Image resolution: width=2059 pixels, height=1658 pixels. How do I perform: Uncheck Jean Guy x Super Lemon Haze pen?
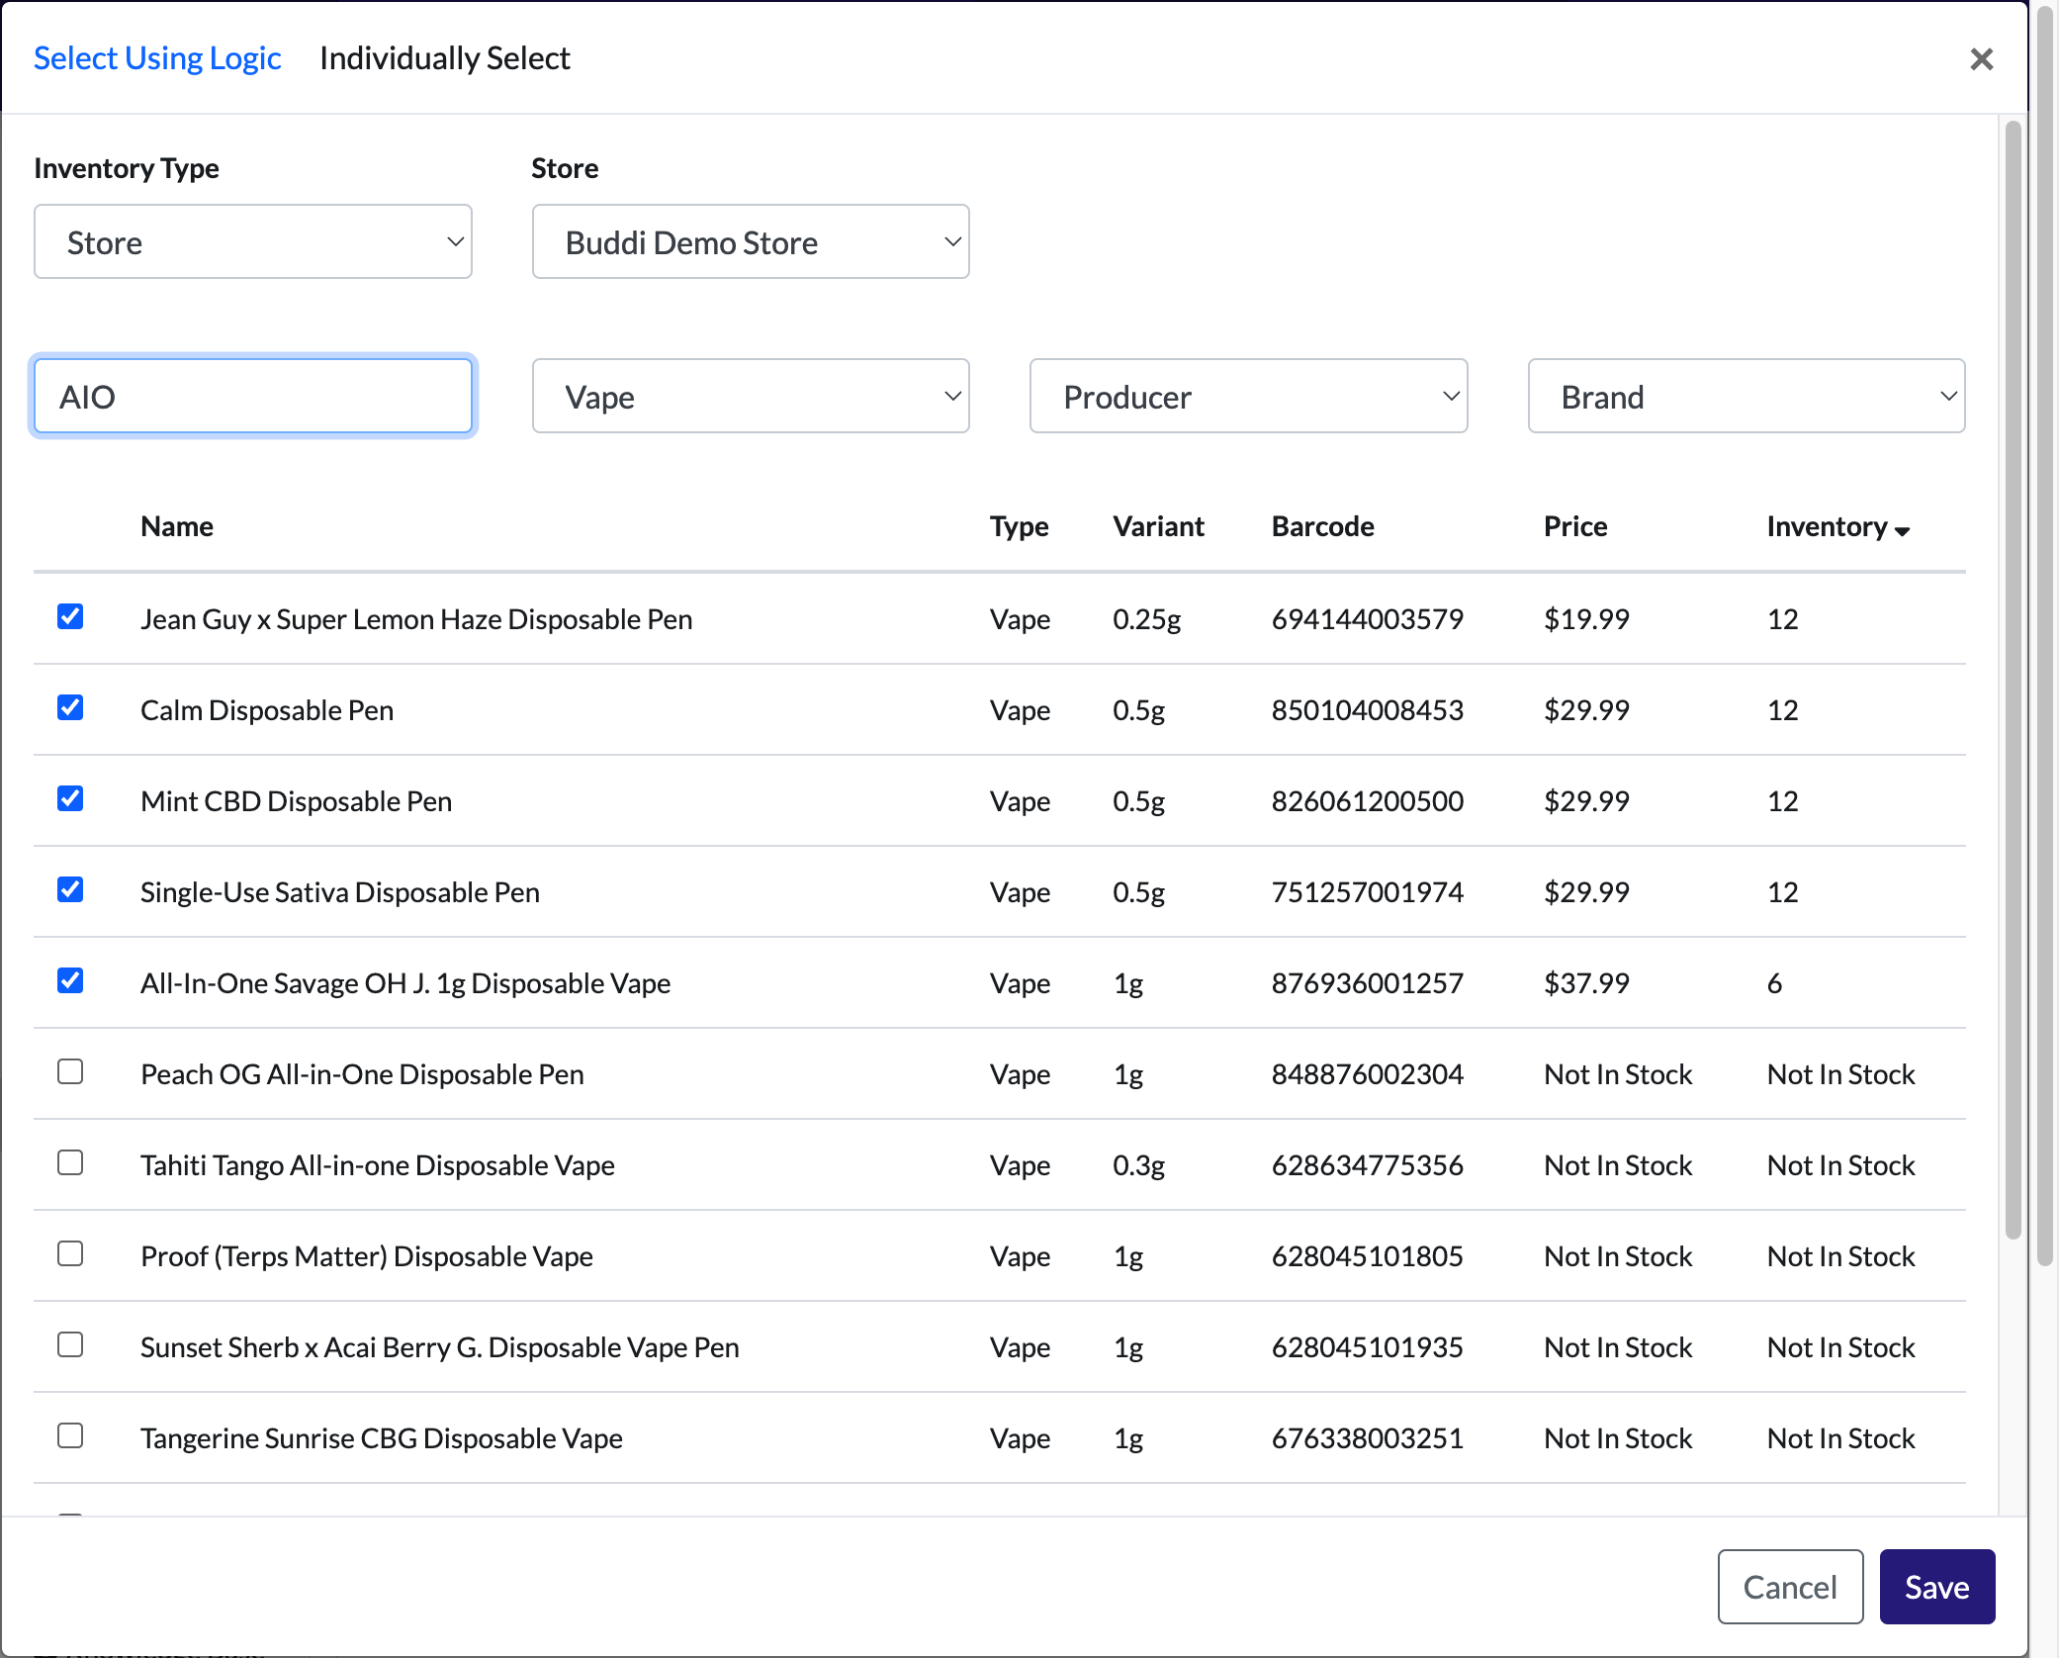click(x=70, y=616)
